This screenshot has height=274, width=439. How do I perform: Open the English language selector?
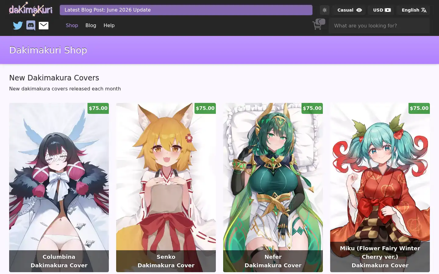[x=414, y=10]
